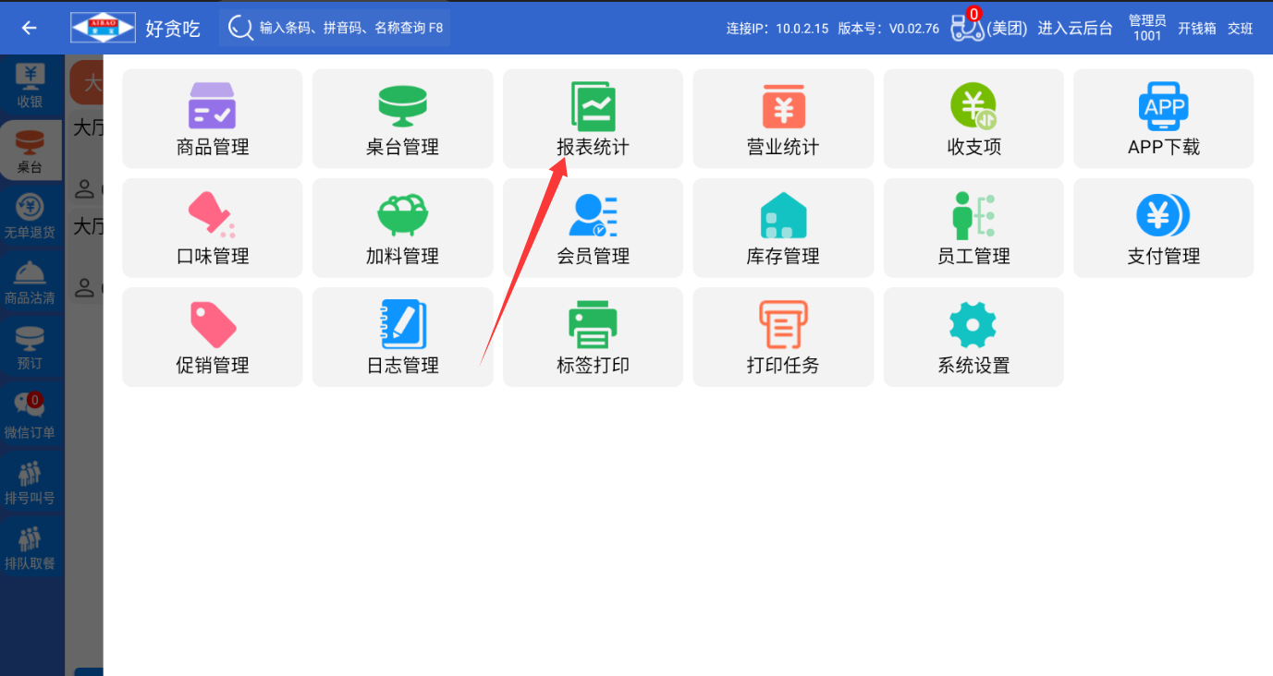Viewport: 1273px width, 676px height.
Task: Open 支付管理 payment management
Action: click(1163, 217)
